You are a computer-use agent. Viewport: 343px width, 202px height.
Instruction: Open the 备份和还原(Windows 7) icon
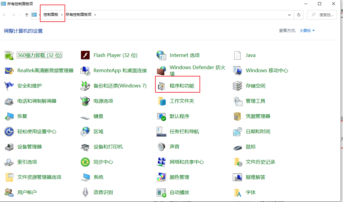point(85,86)
